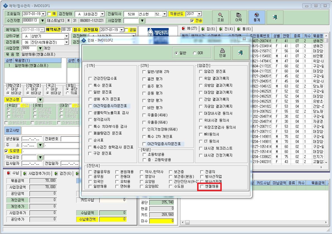Viewport: 332px width, 234px height.
Task: Close the 인쇄 IMD010F2 dialog with X
Action: (x=244, y=39)
